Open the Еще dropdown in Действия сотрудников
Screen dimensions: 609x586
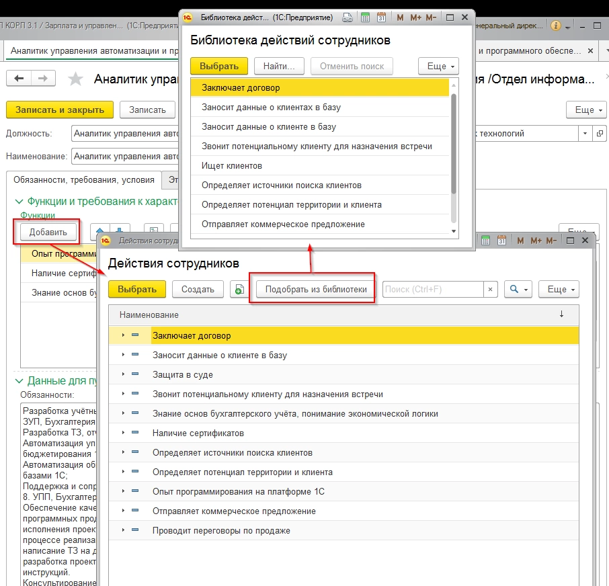click(x=559, y=290)
